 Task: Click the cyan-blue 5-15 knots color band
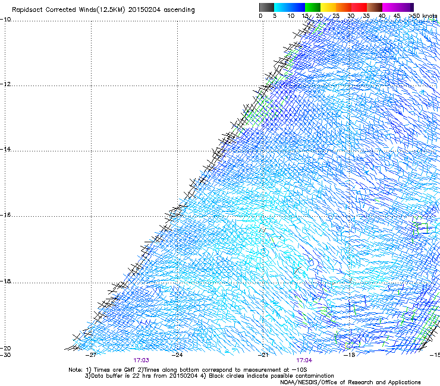tap(290, 7)
